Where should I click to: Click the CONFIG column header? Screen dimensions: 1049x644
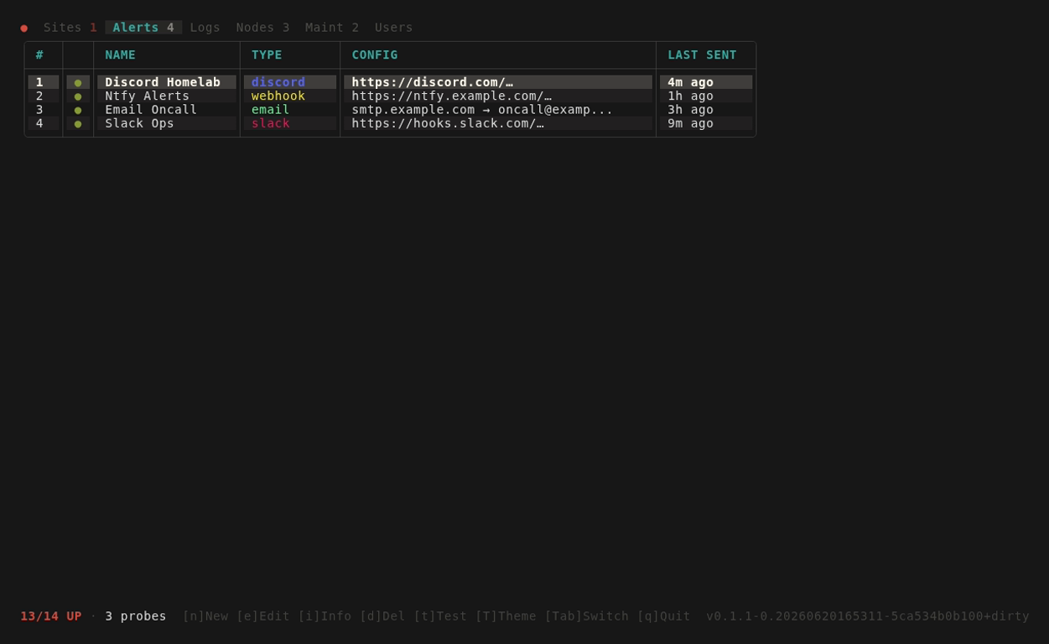click(375, 55)
